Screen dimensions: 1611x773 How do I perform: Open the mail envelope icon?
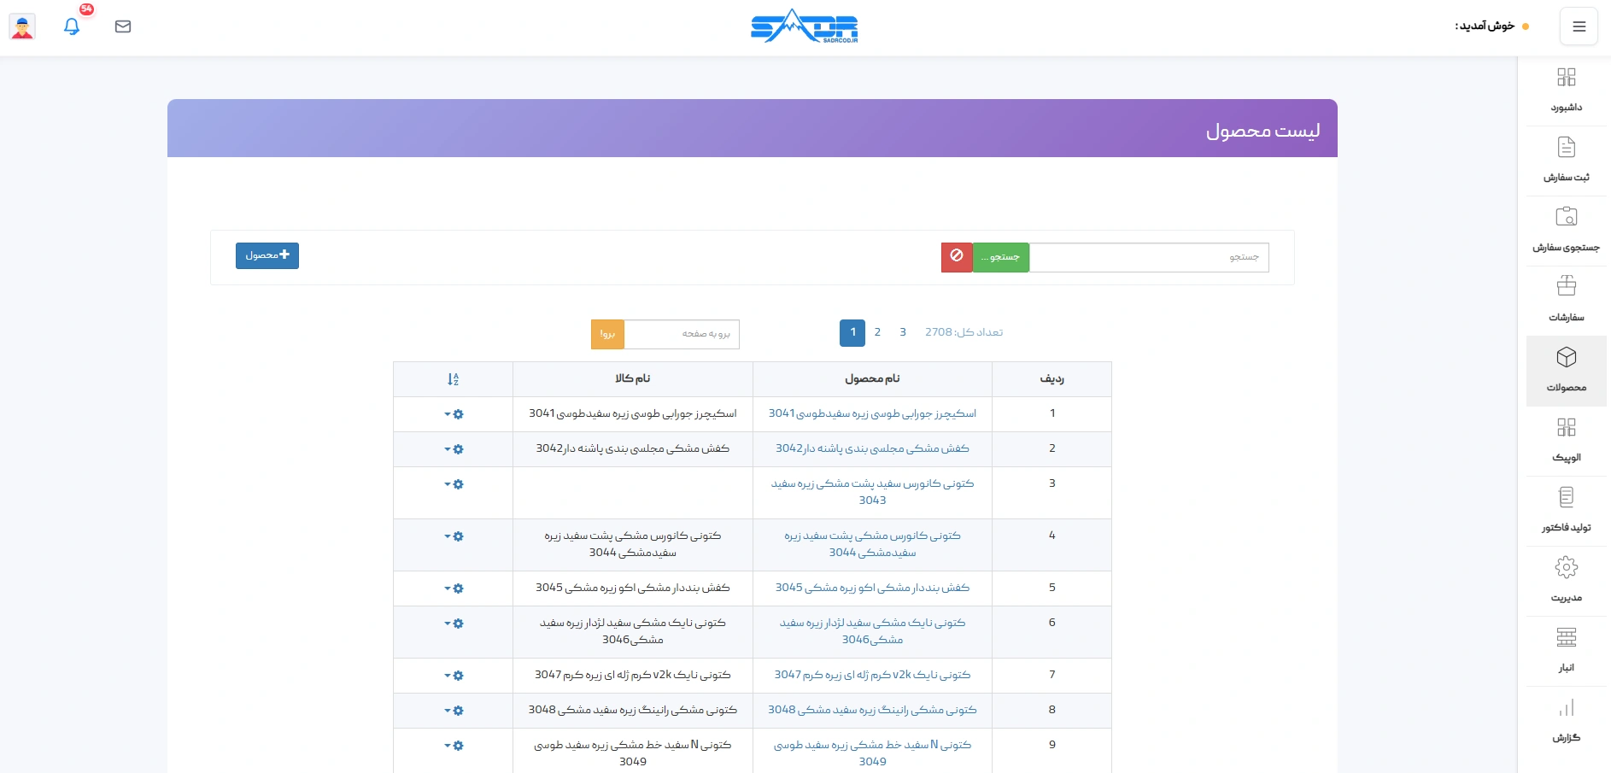[x=123, y=26]
